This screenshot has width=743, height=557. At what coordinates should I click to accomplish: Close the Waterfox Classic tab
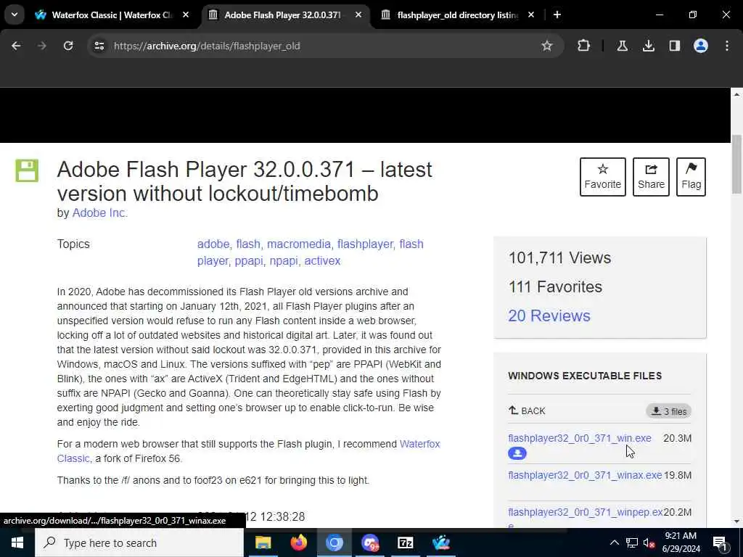(x=186, y=15)
